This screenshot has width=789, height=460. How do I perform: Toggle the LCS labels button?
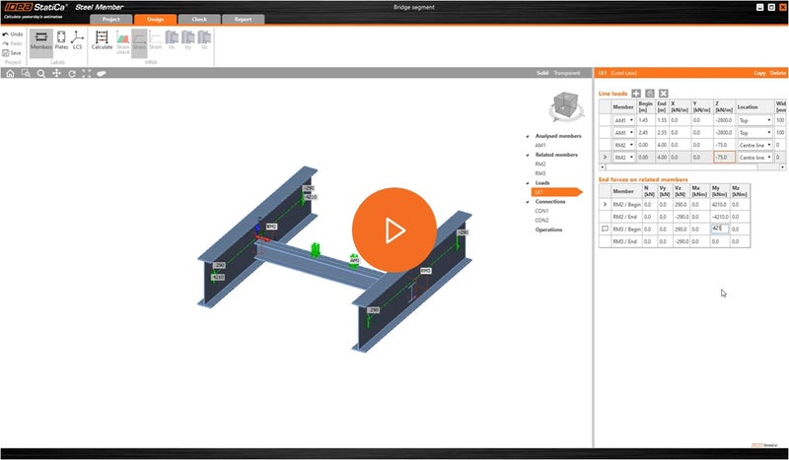click(77, 40)
